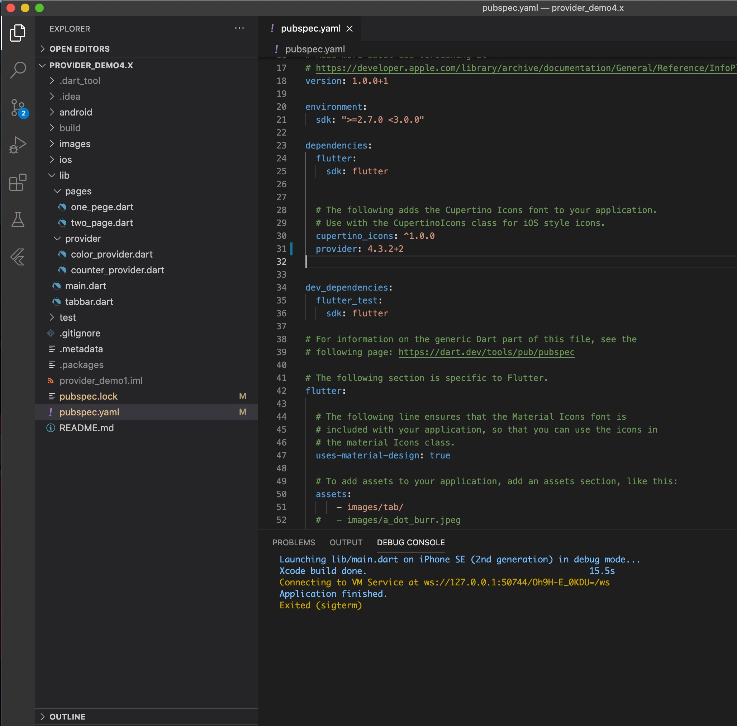Open the Testing flask icon
Image resolution: width=737 pixels, height=726 pixels.
click(x=18, y=220)
